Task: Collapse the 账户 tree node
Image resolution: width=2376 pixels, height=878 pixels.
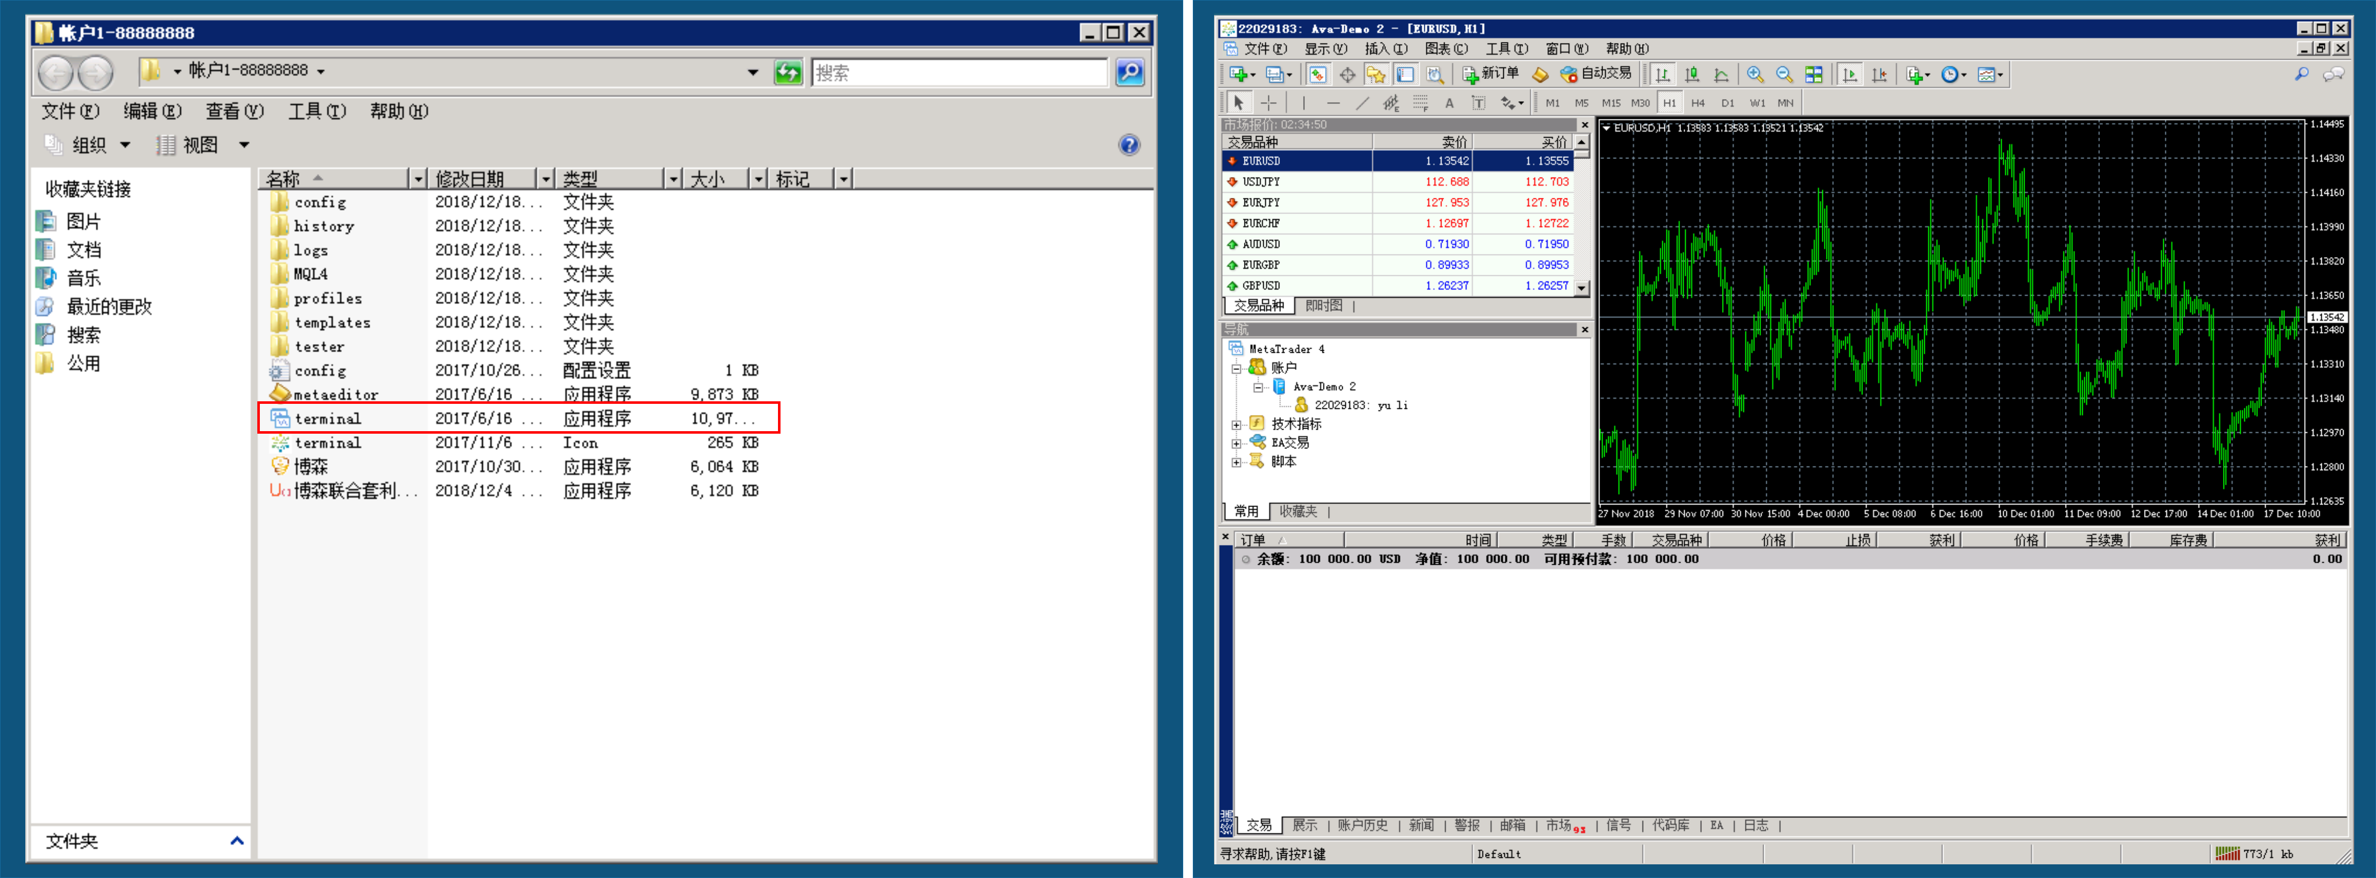Action: click(1236, 368)
